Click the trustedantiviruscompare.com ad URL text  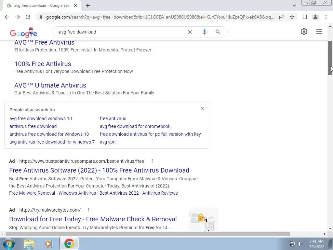(82, 161)
